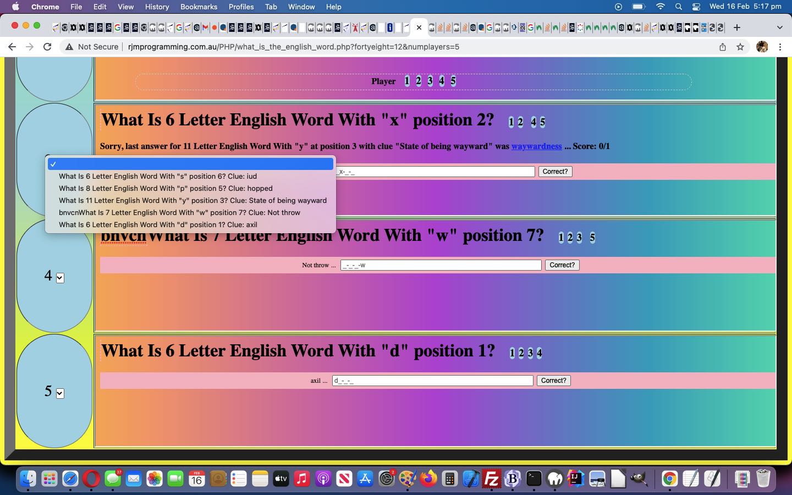This screenshot has width=792, height=495.
Task: Reload the page with the refresh icon
Action: click(47, 47)
